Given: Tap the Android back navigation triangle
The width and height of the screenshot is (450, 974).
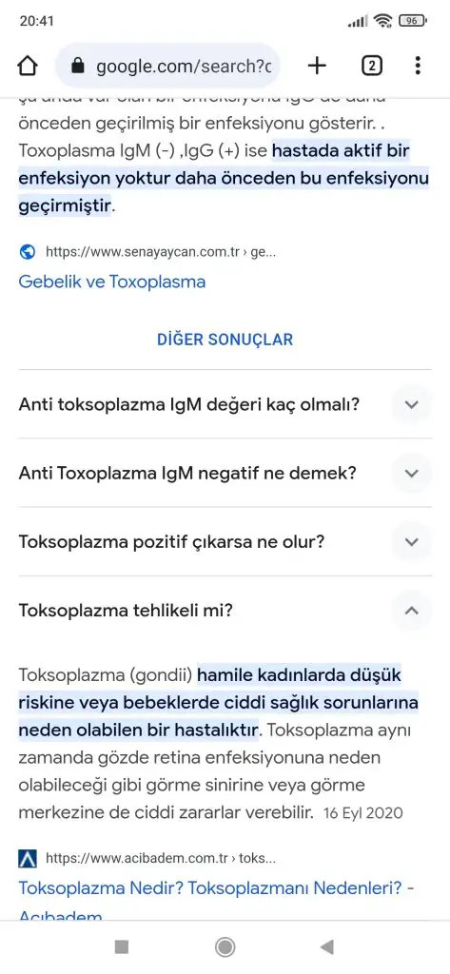Looking at the screenshot, I should [x=327, y=946].
